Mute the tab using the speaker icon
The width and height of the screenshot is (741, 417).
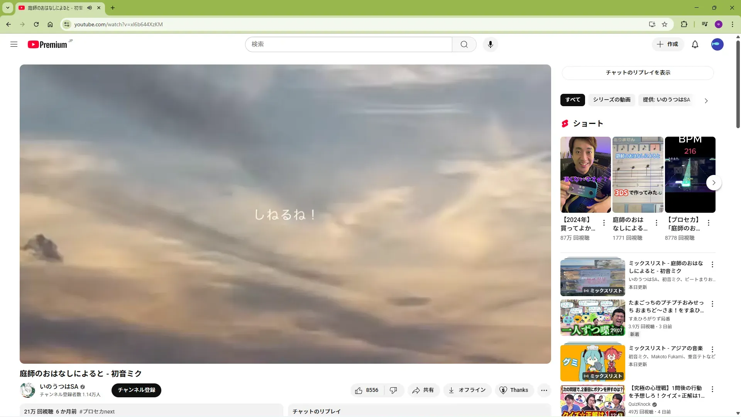point(90,8)
